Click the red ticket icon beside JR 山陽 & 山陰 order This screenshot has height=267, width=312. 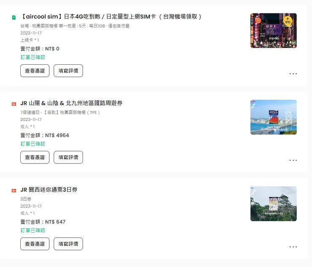[x=14, y=104]
